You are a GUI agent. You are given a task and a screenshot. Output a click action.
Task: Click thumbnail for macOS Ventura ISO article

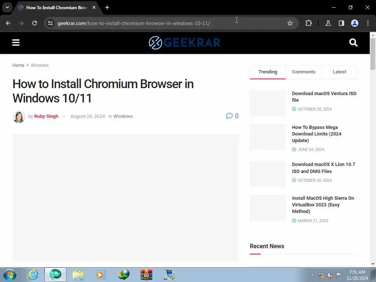tap(268, 103)
